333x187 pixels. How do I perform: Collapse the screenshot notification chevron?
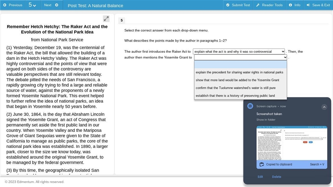tap(324, 107)
